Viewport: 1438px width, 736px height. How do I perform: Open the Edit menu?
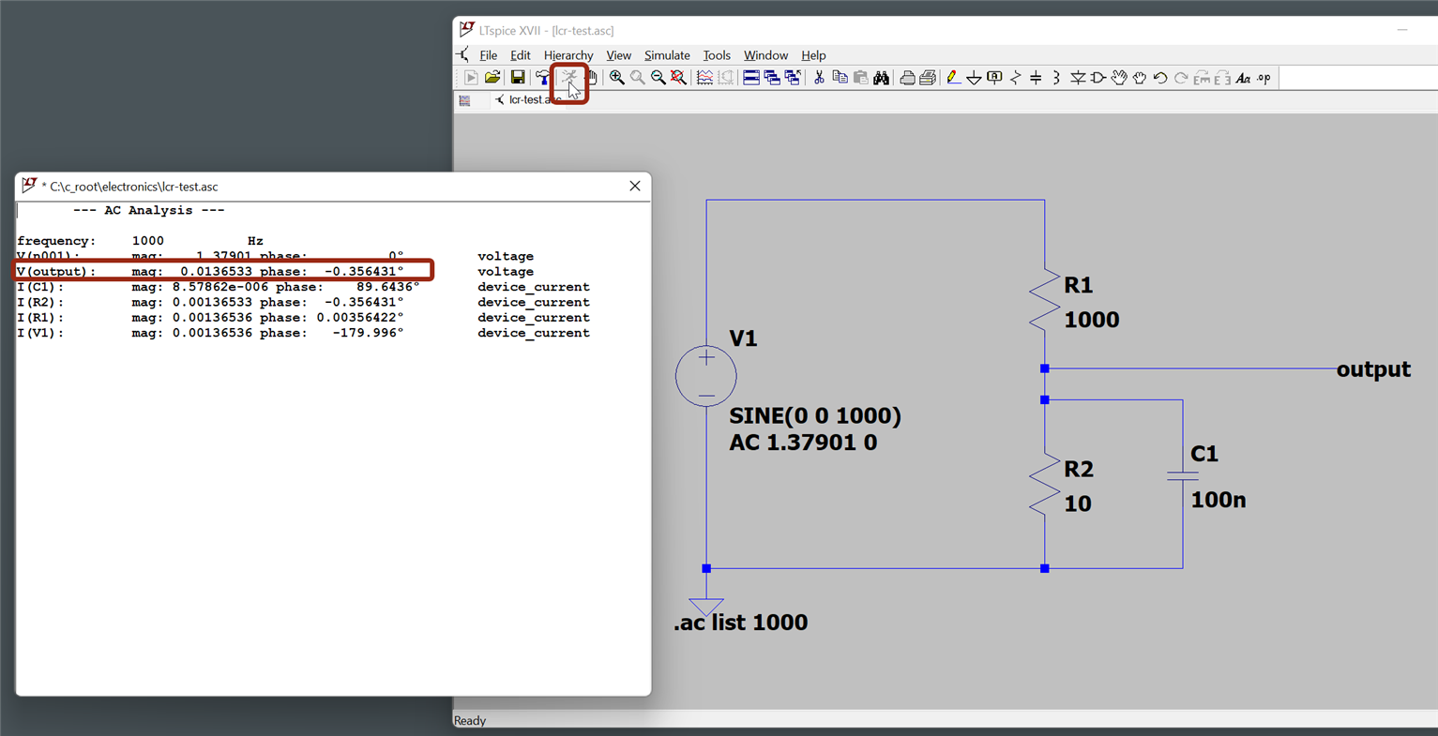[520, 55]
